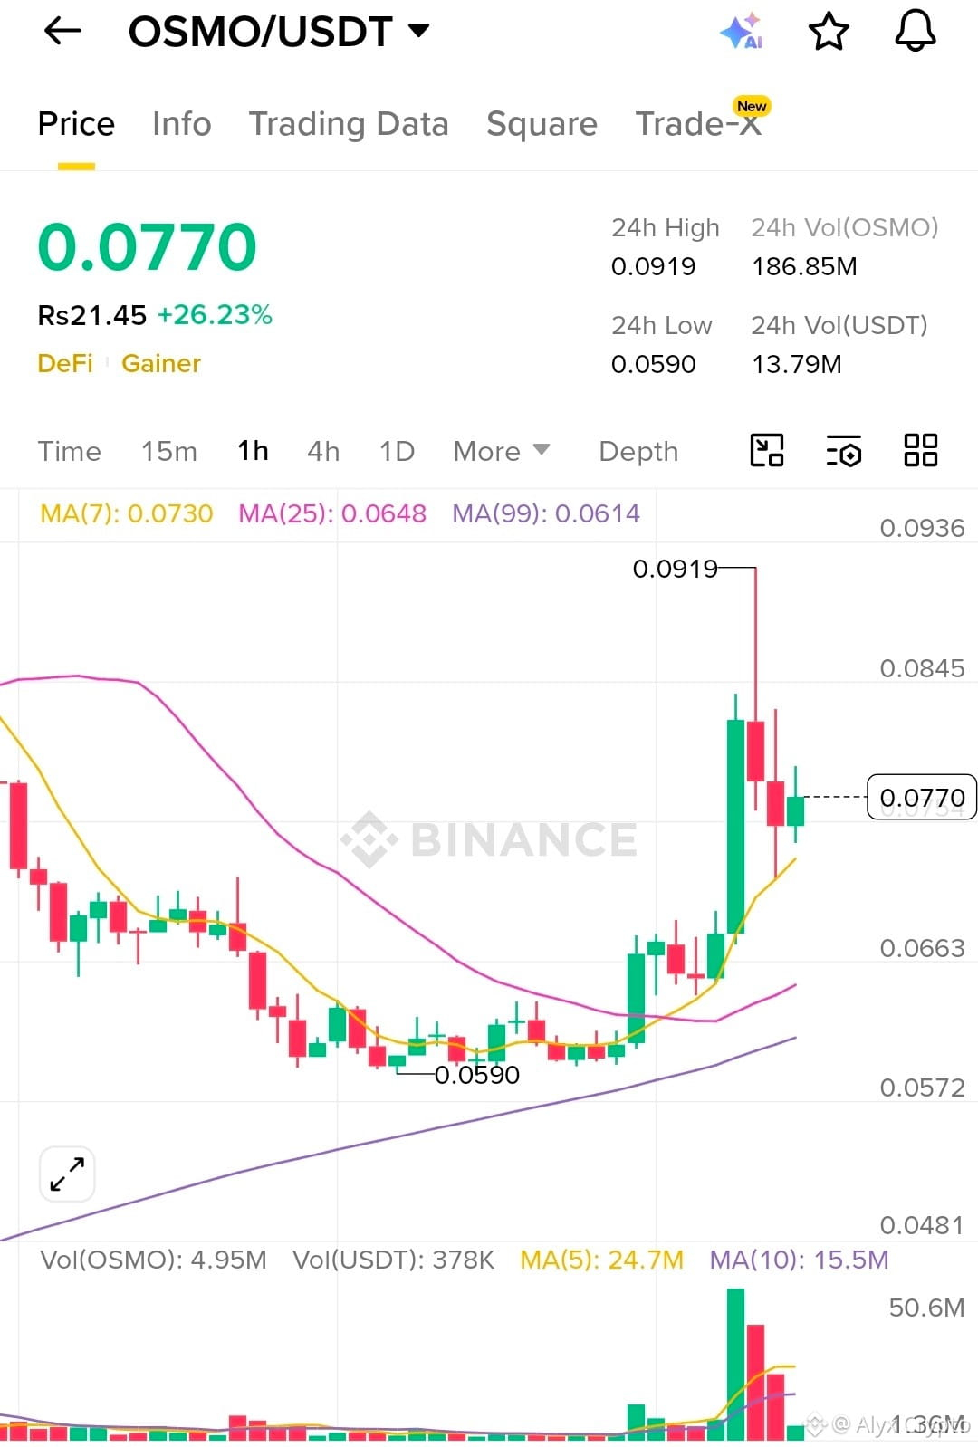The image size is (978, 1447).
Task: Open the chart drawing tools icon
Action: (x=767, y=450)
